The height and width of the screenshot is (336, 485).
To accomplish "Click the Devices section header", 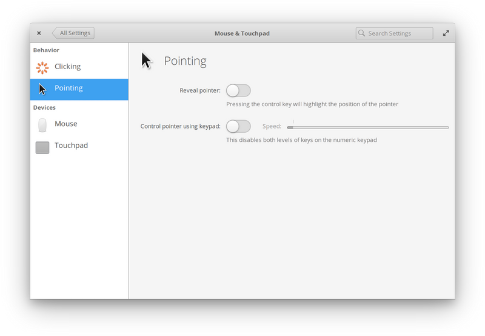I will point(44,107).
